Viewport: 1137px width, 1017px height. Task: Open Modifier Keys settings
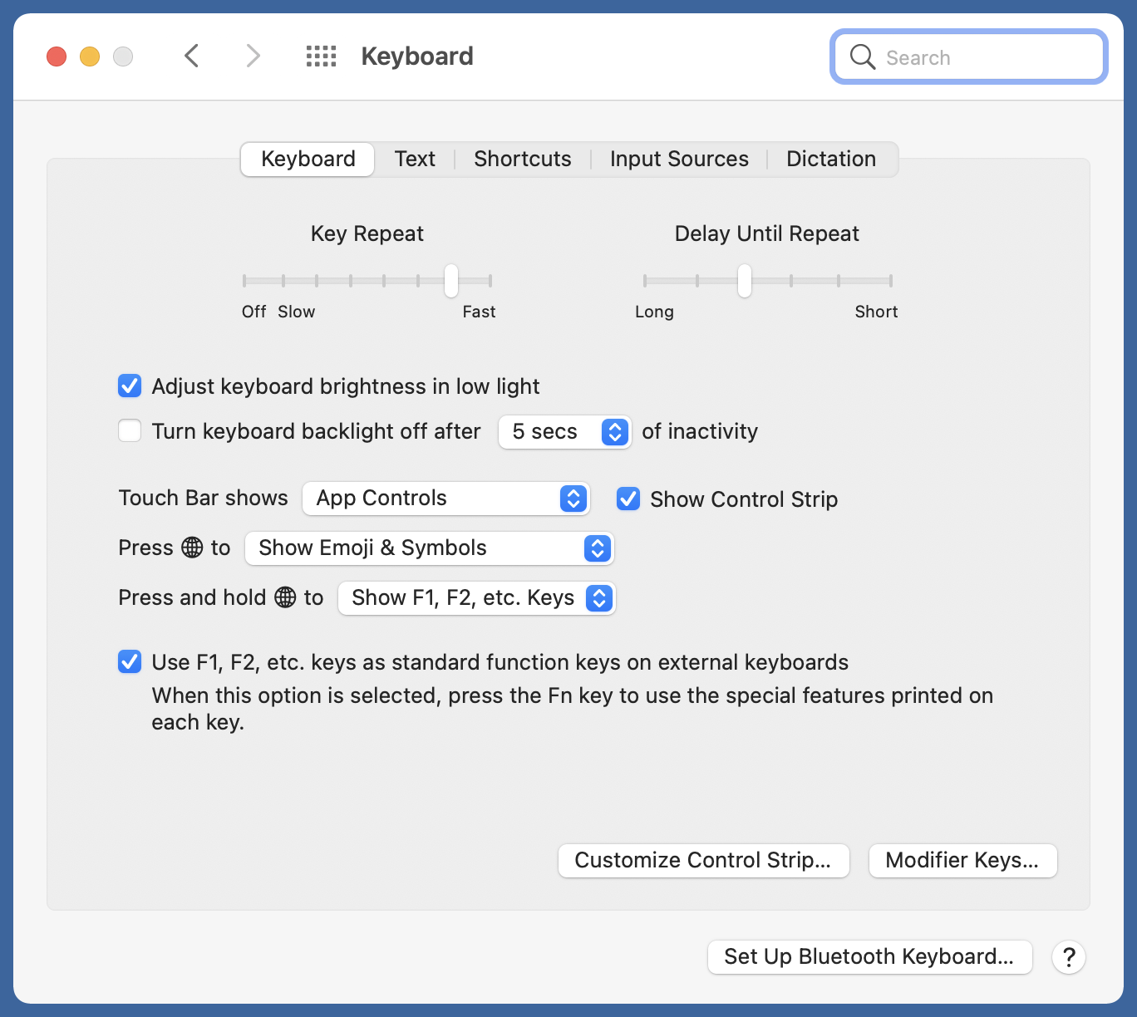(x=962, y=861)
